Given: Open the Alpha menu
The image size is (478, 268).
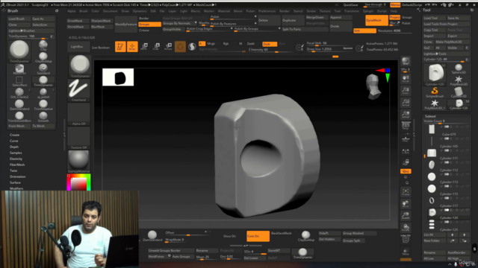Looking at the screenshot, I should click(x=72, y=11).
